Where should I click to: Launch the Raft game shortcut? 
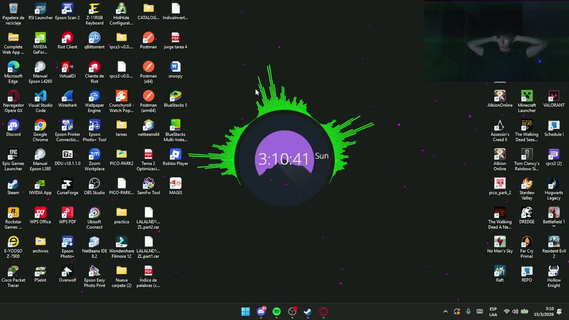click(x=500, y=274)
